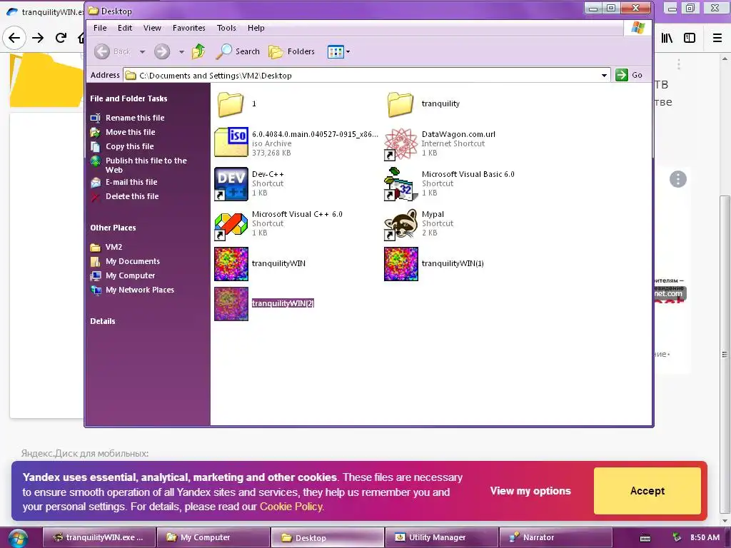Switch to My Computer taskbar button
This screenshot has width=731, height=548.
pyautogui.click(x=213, y=537)
